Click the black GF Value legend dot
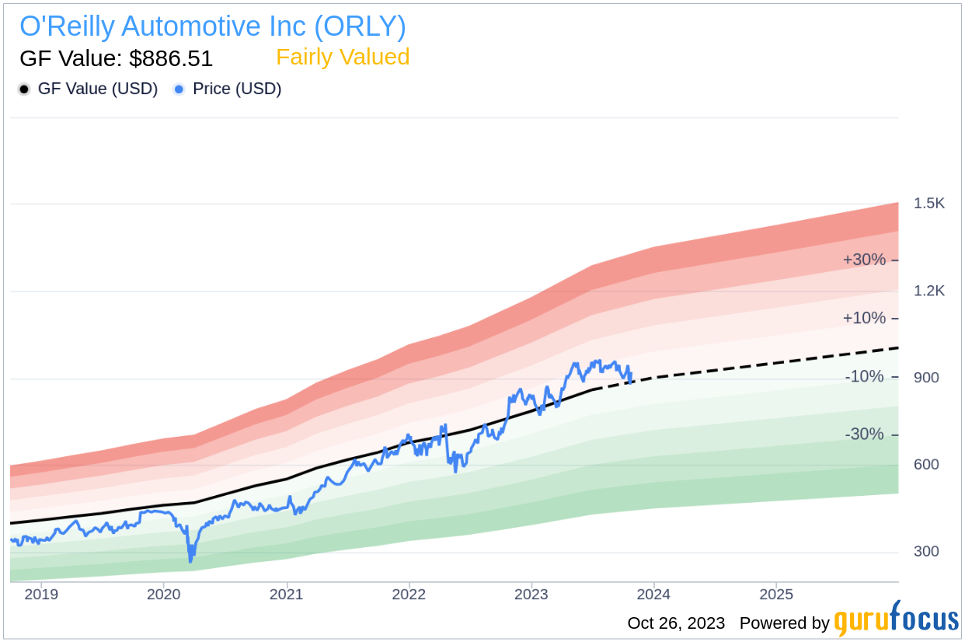The image size is (965, 642). point(24,89)
